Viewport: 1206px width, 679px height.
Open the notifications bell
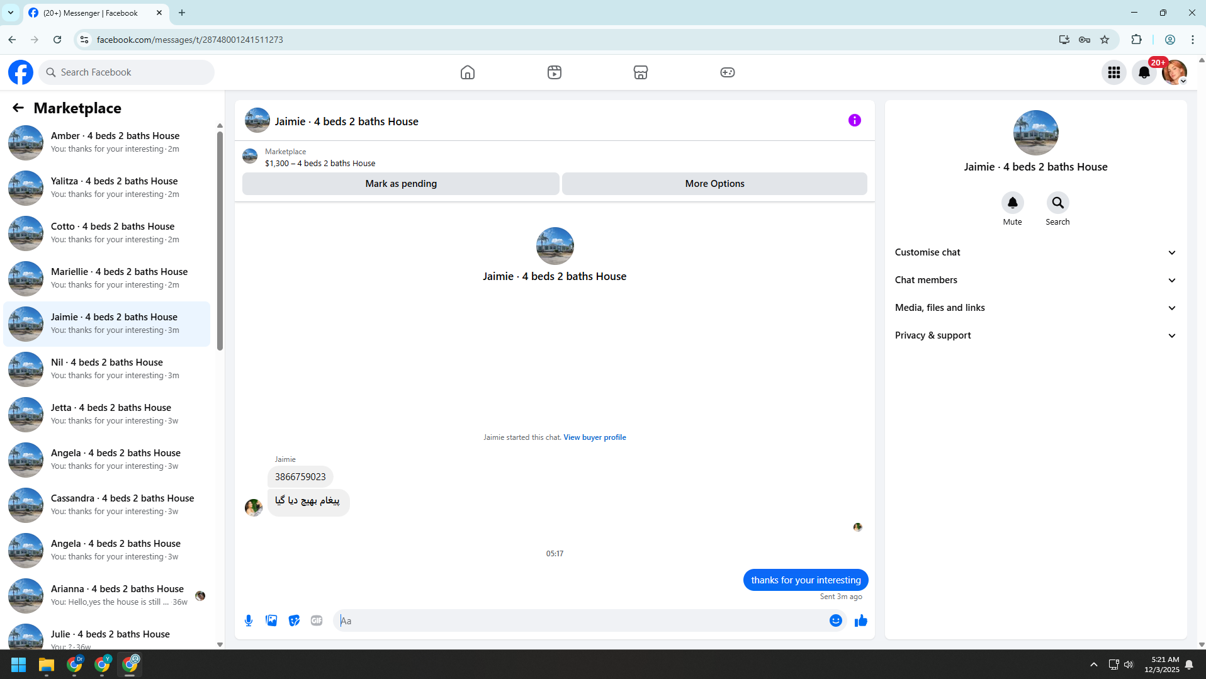pos(1144,72)
